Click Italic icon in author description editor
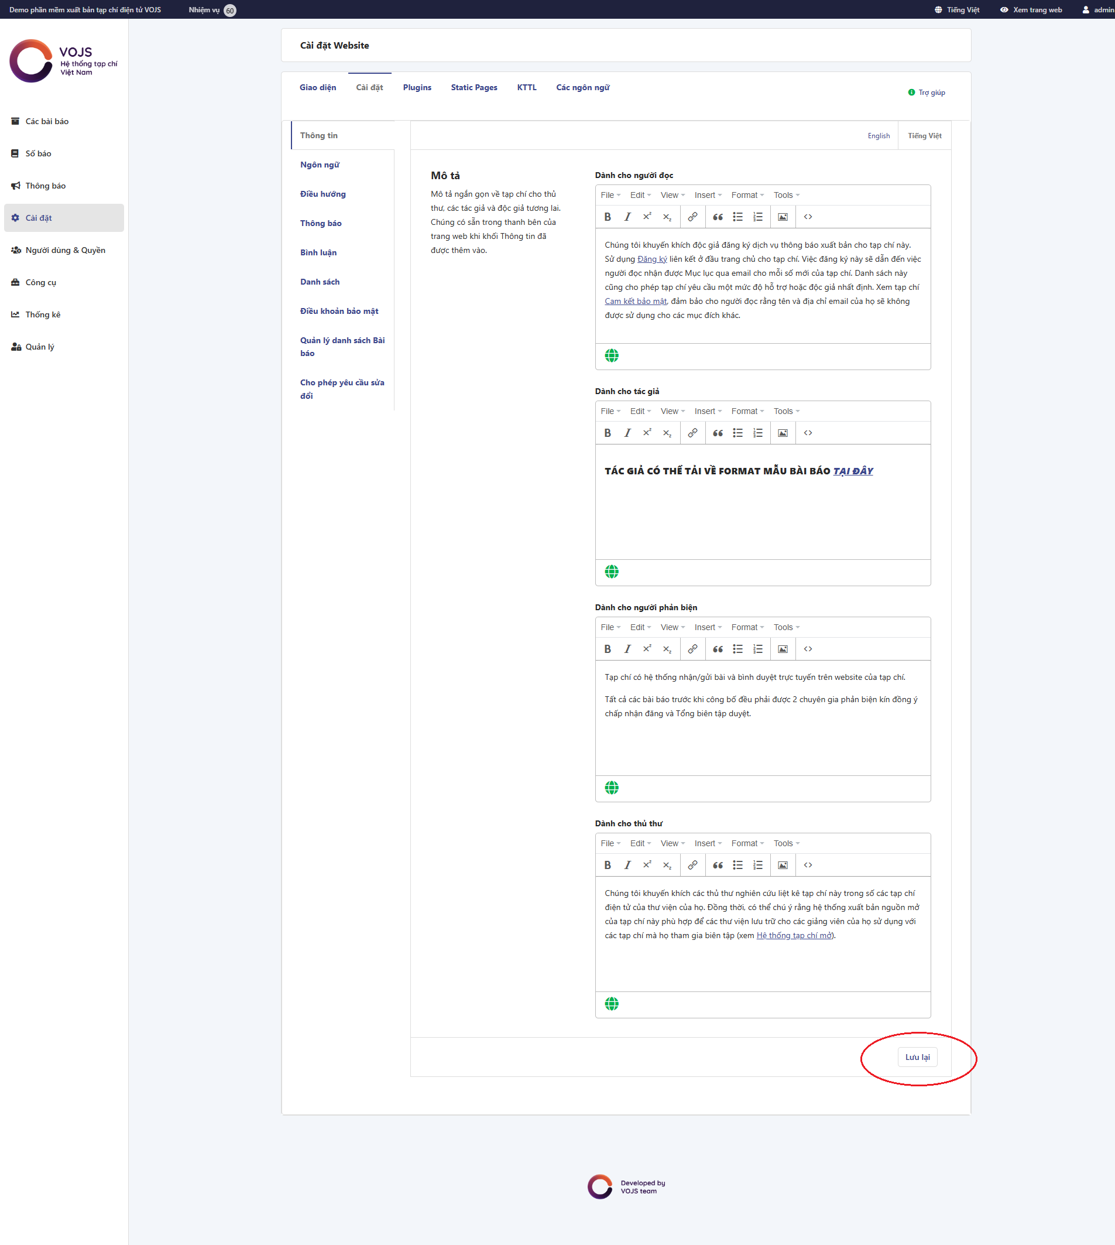The width and height of the screenshot is (1115, 1245). 627,433
